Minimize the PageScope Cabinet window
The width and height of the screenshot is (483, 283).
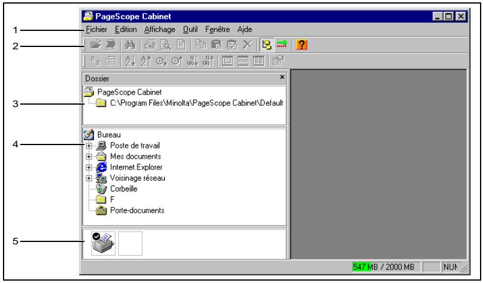tap(438, 16)
